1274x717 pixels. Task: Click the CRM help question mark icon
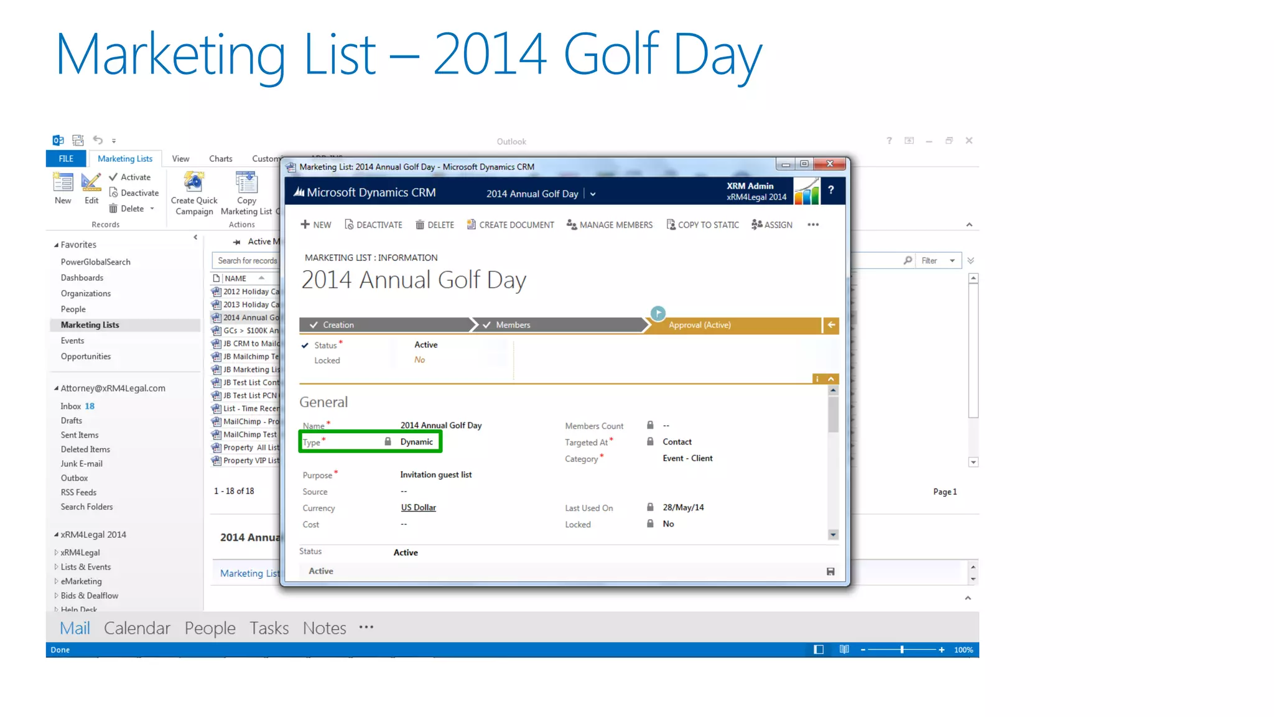click(x=830, y=190)
